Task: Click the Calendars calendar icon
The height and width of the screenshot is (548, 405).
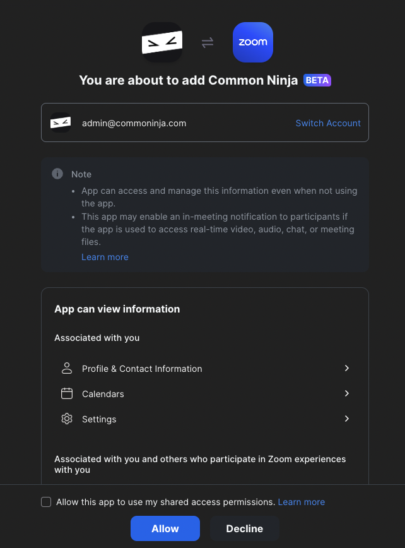Action: click(x=67, y=393)
